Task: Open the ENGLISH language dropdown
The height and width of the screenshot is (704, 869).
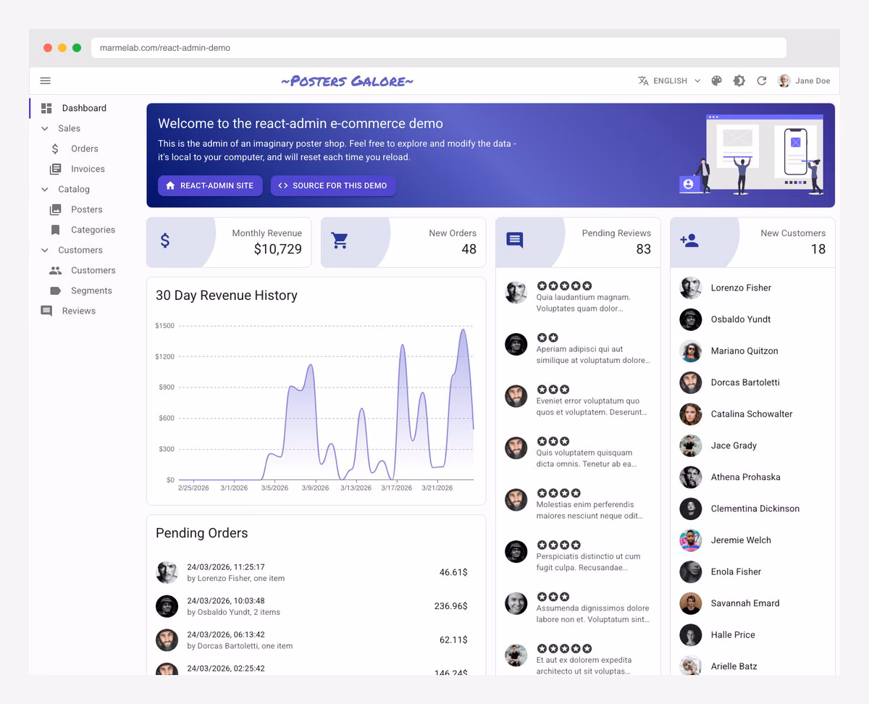Action: click(666, 80)
